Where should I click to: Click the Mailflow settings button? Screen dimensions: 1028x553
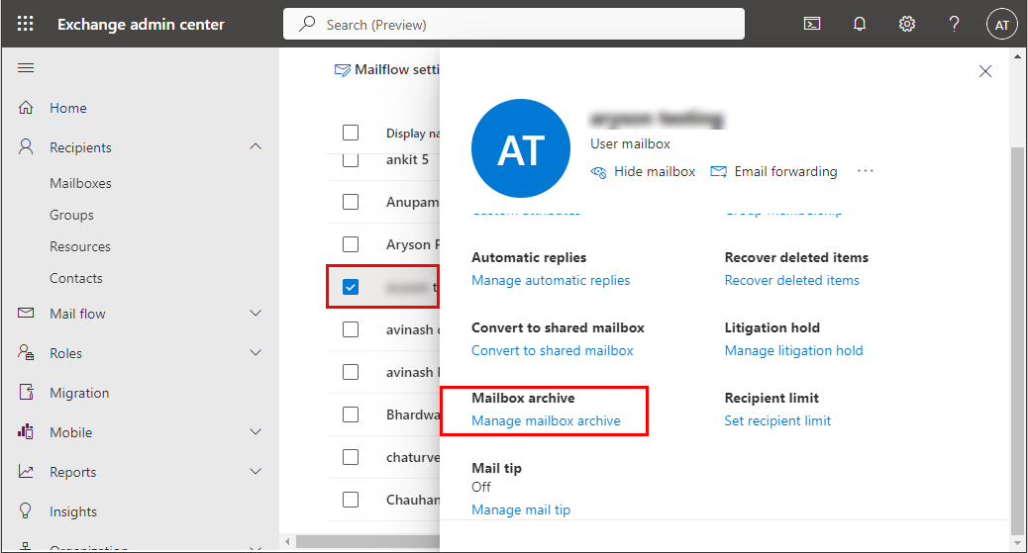coord(387,69)
